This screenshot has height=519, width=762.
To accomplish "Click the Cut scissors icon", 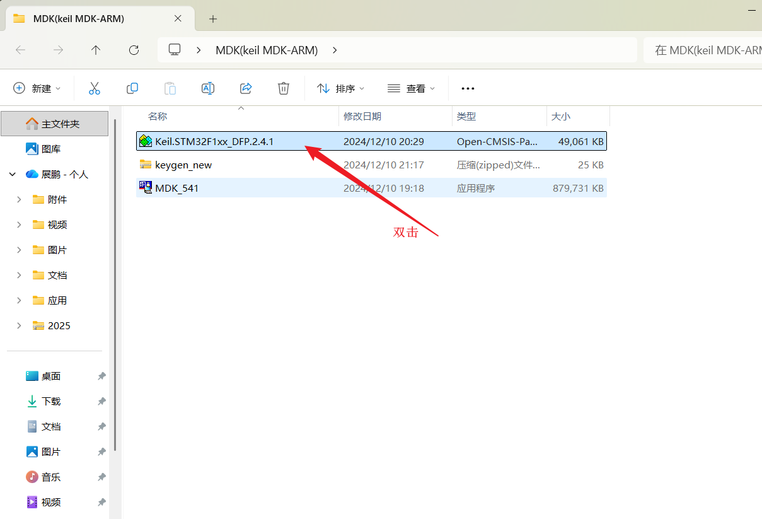I will 95,88.
